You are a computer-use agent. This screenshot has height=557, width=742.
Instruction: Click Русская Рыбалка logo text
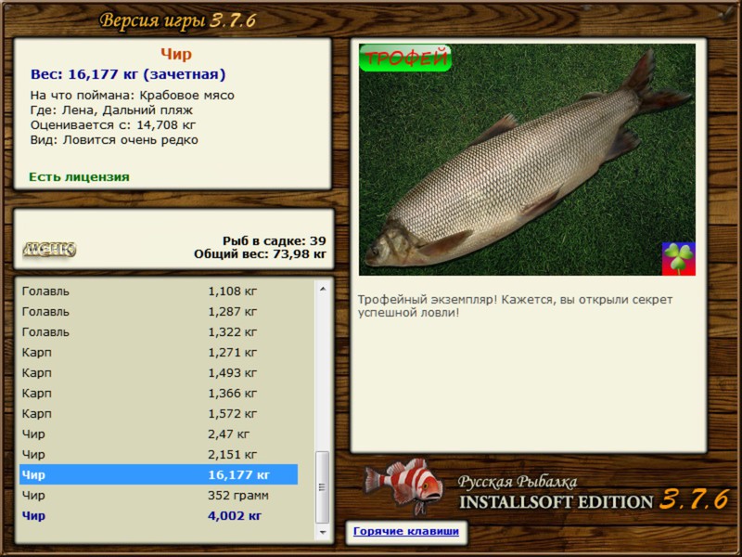tap(518, 482)
